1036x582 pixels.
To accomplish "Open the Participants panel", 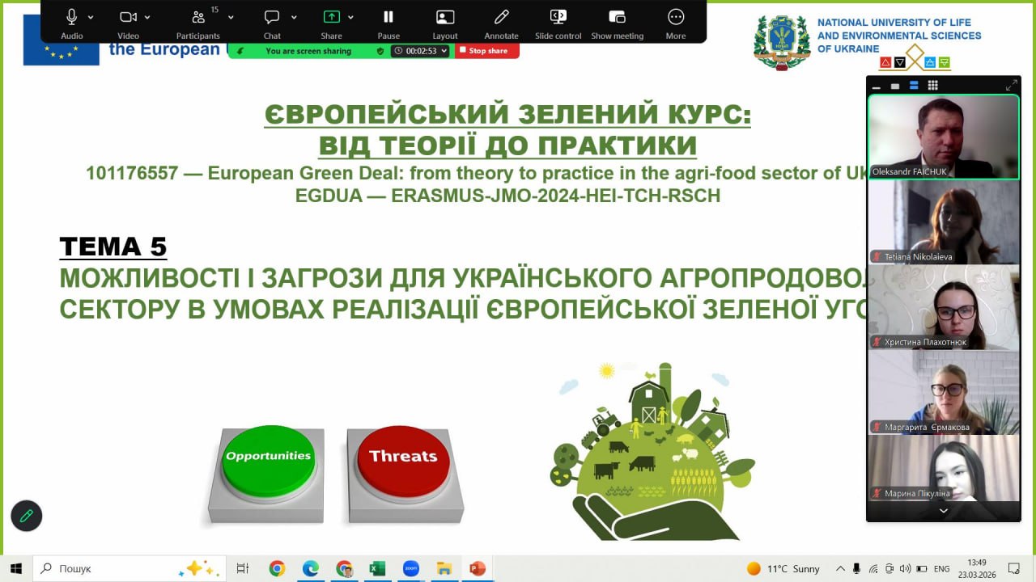I will point(198,23).
